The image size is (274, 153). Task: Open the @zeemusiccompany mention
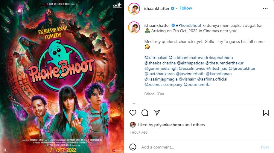[163, 84]
